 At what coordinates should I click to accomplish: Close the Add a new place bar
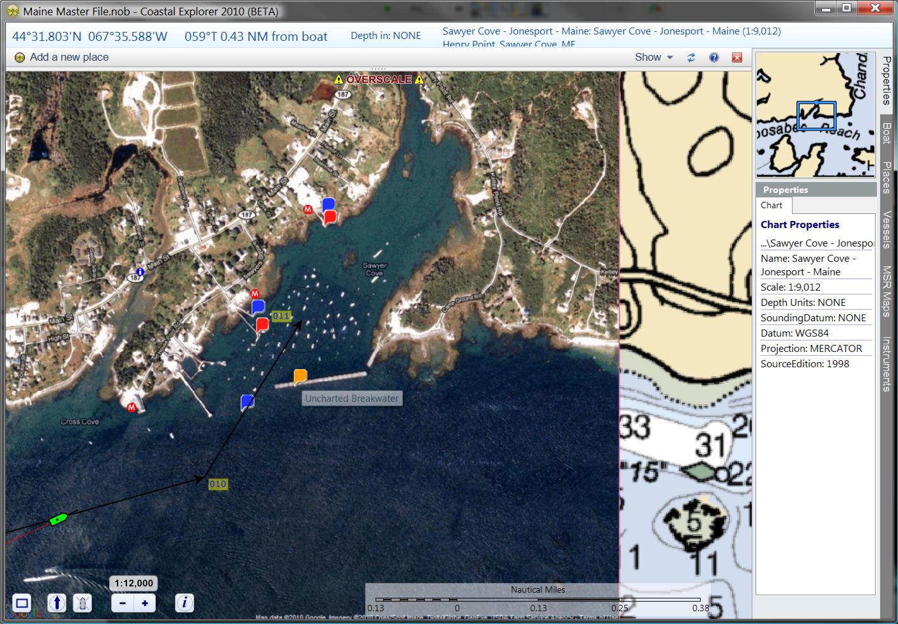click(737, 57)
